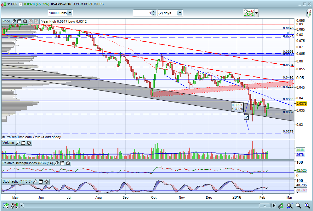Expand the indicators template dropdown arrow
Viewport: 313px width, 211px height.
(256, 13)
